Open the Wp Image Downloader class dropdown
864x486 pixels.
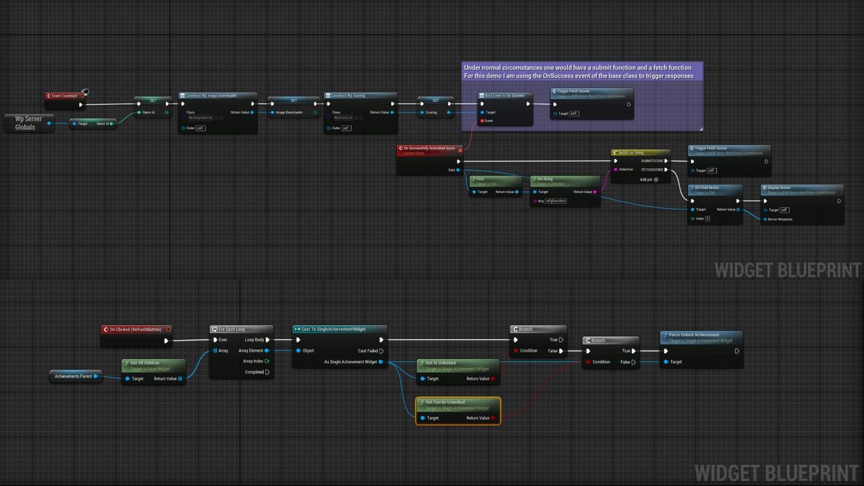pyautogui.click(x=200, y=117)
